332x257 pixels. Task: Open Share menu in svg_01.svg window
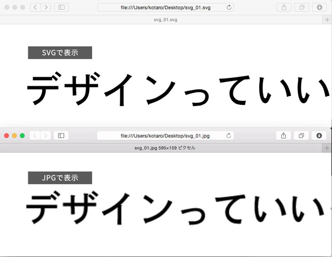tap(284, 7)
